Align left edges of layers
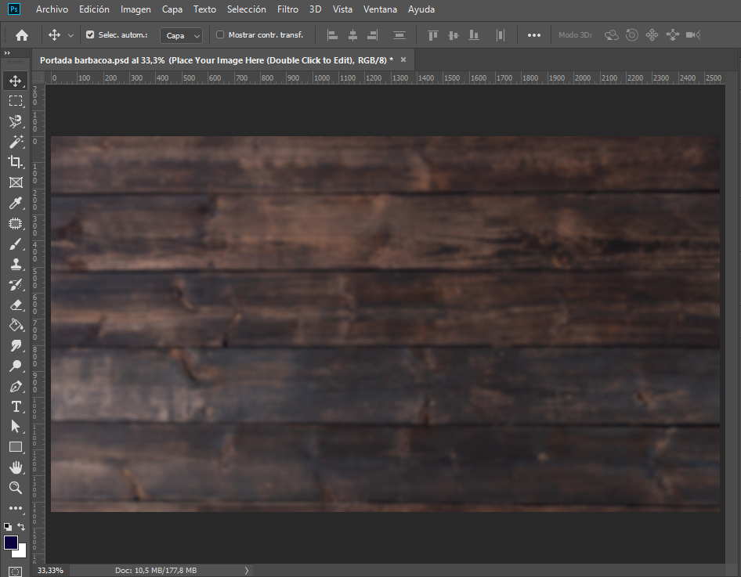 click(333, 35)
